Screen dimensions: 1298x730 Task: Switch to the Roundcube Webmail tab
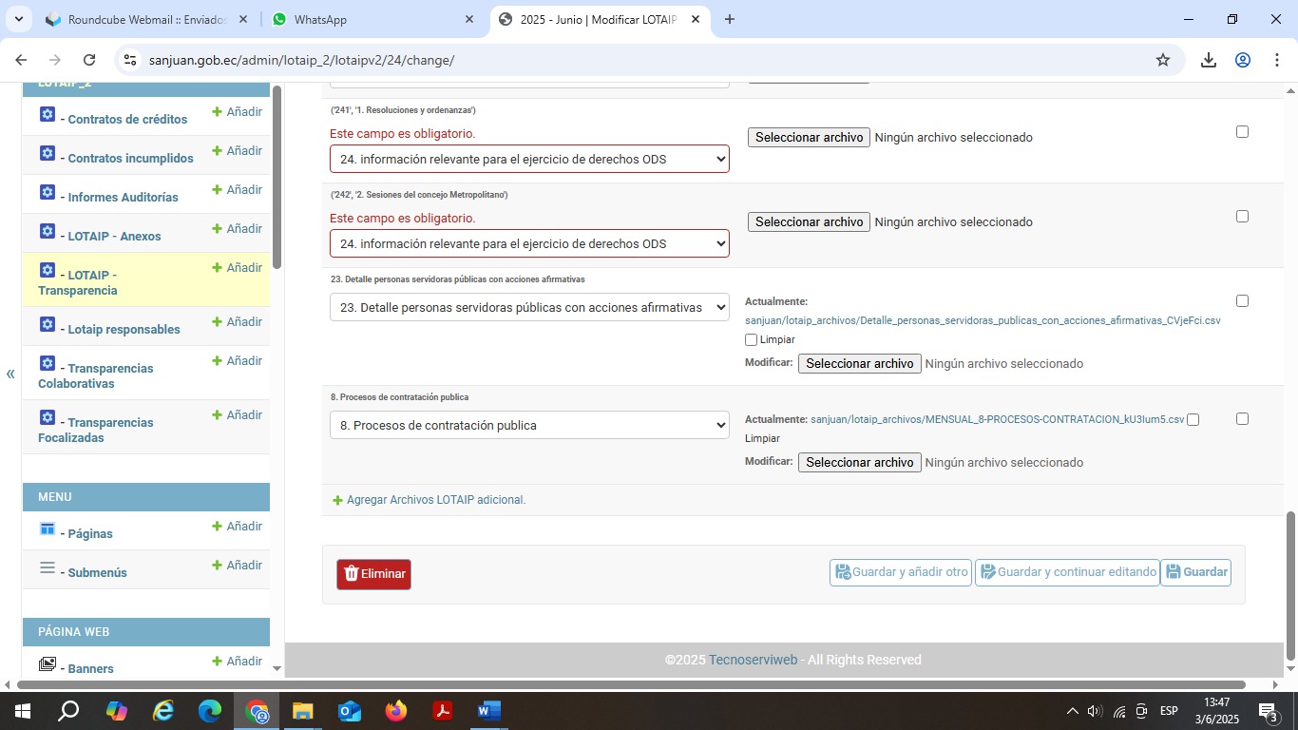point(143,19)
